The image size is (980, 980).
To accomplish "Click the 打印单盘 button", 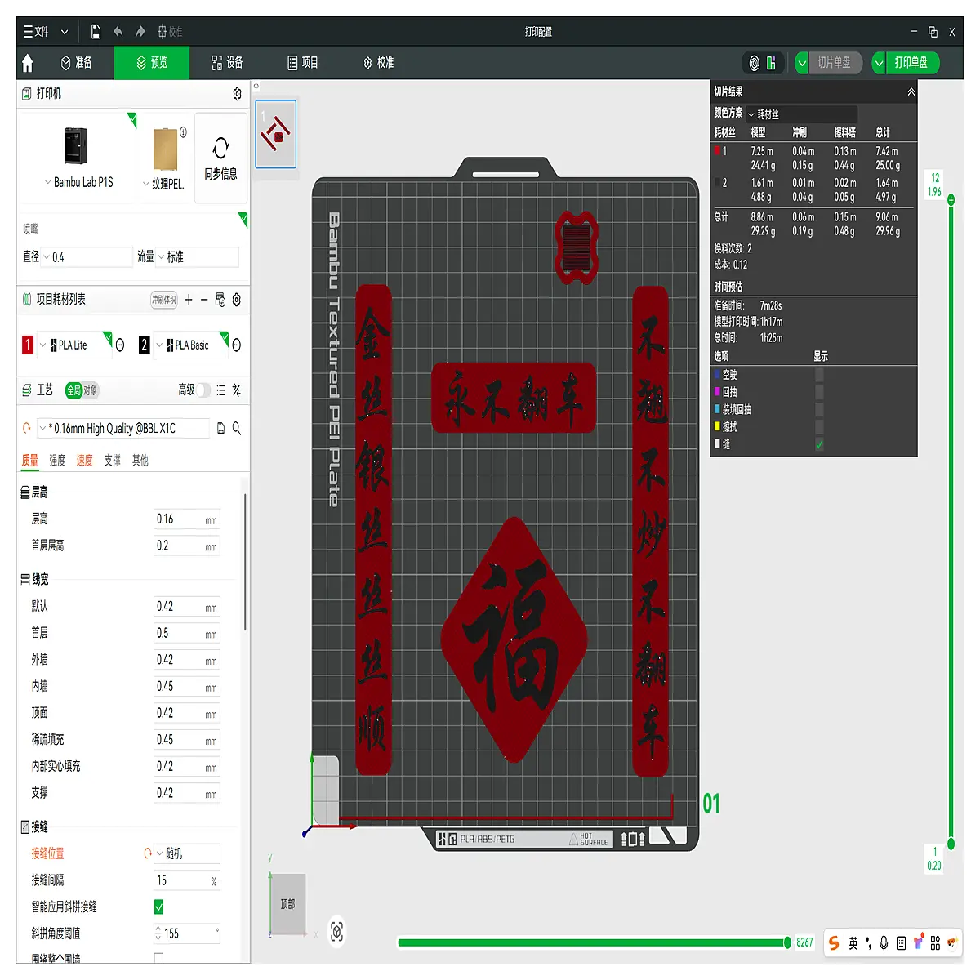I will pos(912,63).
